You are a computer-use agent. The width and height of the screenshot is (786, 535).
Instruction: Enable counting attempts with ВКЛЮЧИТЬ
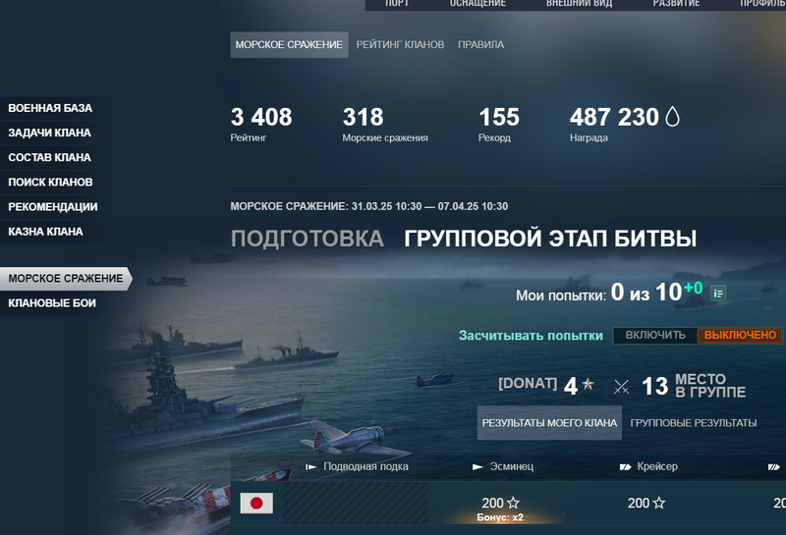pyautogui.click(x=655, y=335)
